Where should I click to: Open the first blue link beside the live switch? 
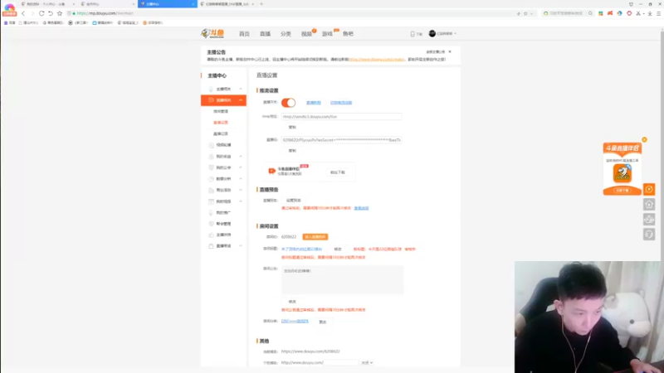(x=314, y=103)
